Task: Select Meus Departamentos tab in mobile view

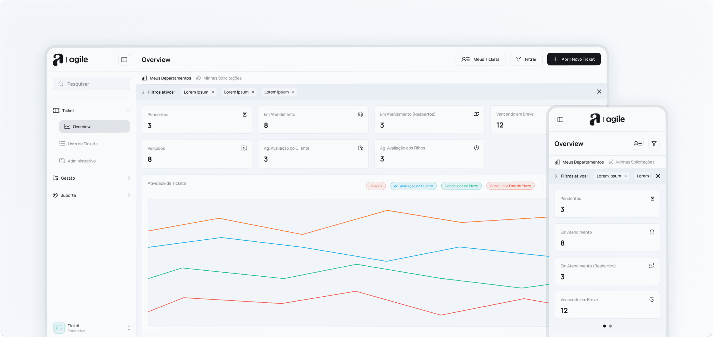Action: (579, 162)
